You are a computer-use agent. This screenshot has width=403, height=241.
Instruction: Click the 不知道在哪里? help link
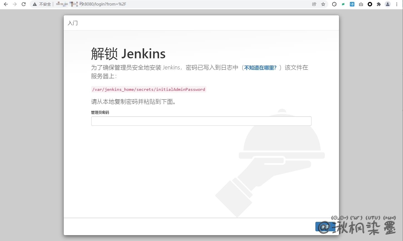pos(260,68)
